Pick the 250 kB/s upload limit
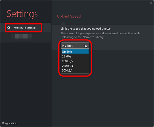Screen dimensions: 154x127 (75, 66)
